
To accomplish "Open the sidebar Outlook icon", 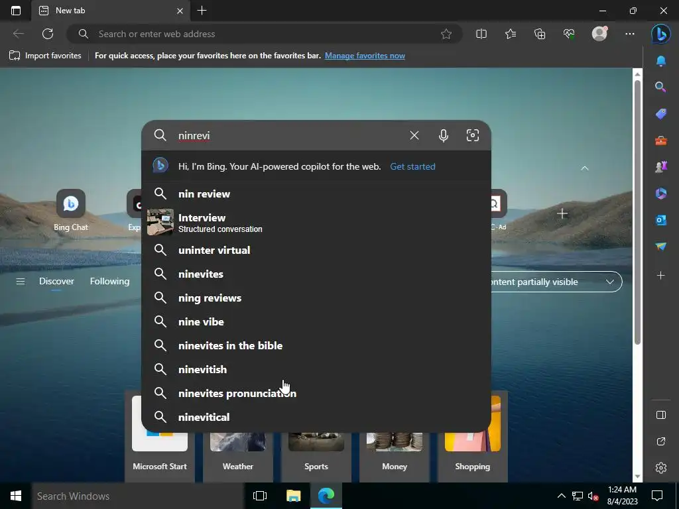I will click(661, 220).
